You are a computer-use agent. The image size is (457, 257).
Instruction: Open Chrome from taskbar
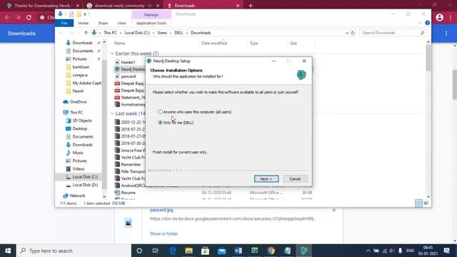271,251
